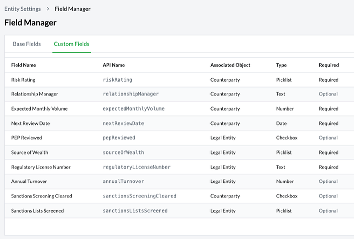
Task: Click the expectedMonthlyVolume API name
Action: 134,109
